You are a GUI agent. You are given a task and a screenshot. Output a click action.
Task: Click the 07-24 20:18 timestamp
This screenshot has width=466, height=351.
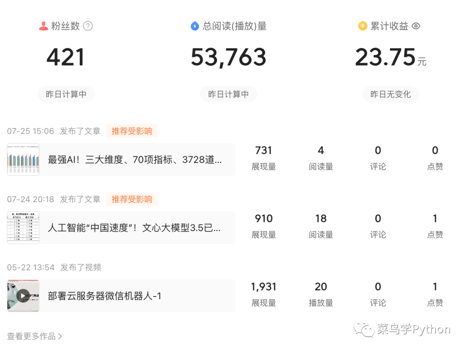click(x=31, y=199)
